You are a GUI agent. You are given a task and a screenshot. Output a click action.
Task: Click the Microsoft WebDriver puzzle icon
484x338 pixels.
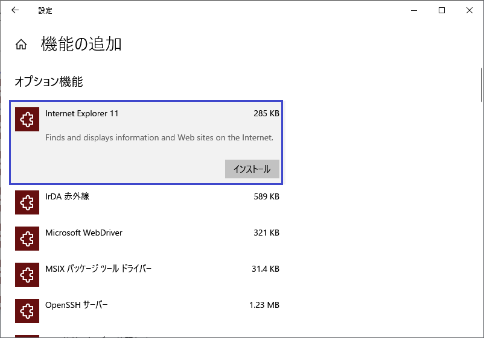click(27, 239)
